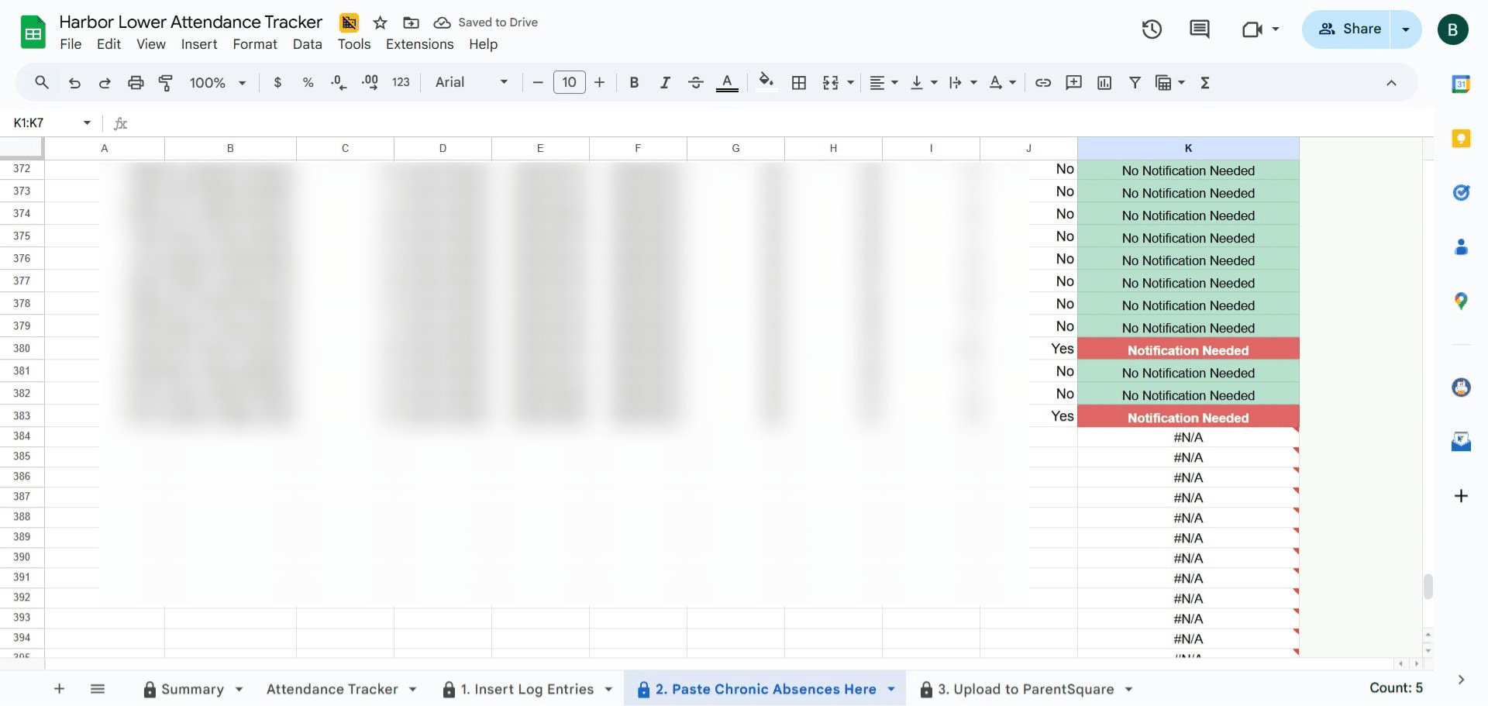Open all comments panel

1199,29
